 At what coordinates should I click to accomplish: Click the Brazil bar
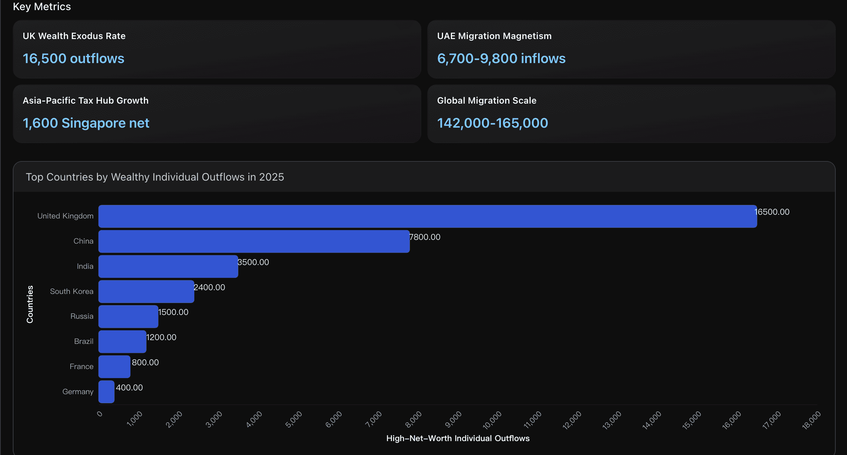[x=122, y=342]
